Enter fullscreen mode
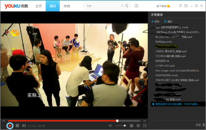 pyautogui.click(x=145, y=126)
